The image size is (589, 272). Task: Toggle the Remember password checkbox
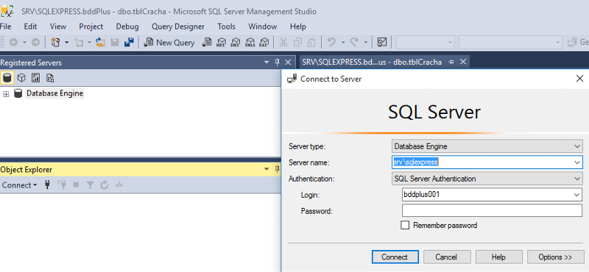tap(405, 225)
